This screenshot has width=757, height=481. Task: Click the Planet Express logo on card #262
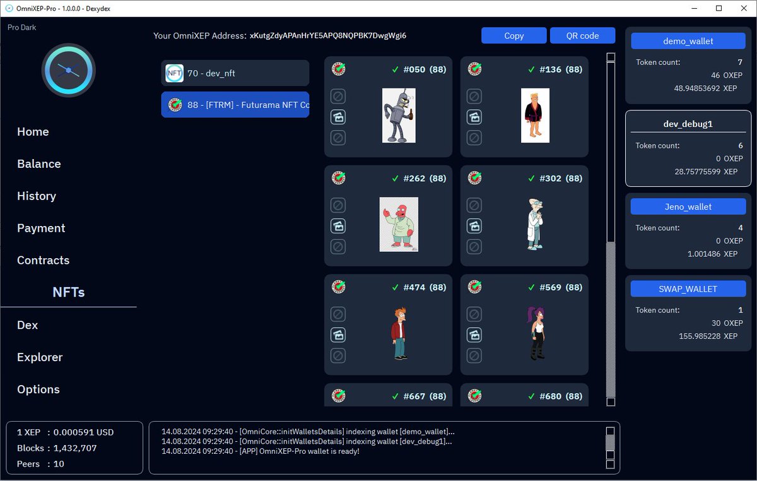coord(339,179)
